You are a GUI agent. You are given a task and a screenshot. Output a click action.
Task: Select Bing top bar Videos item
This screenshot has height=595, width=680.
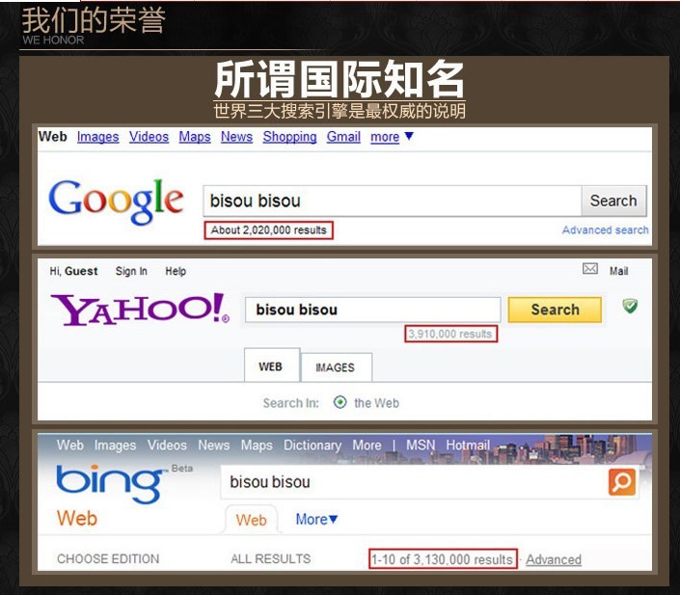pyautogui.click(x=167, y=445)
